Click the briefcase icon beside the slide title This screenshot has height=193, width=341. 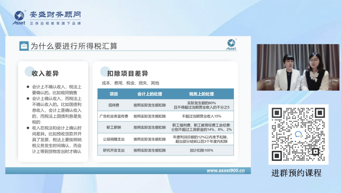[x=24, y=46]
